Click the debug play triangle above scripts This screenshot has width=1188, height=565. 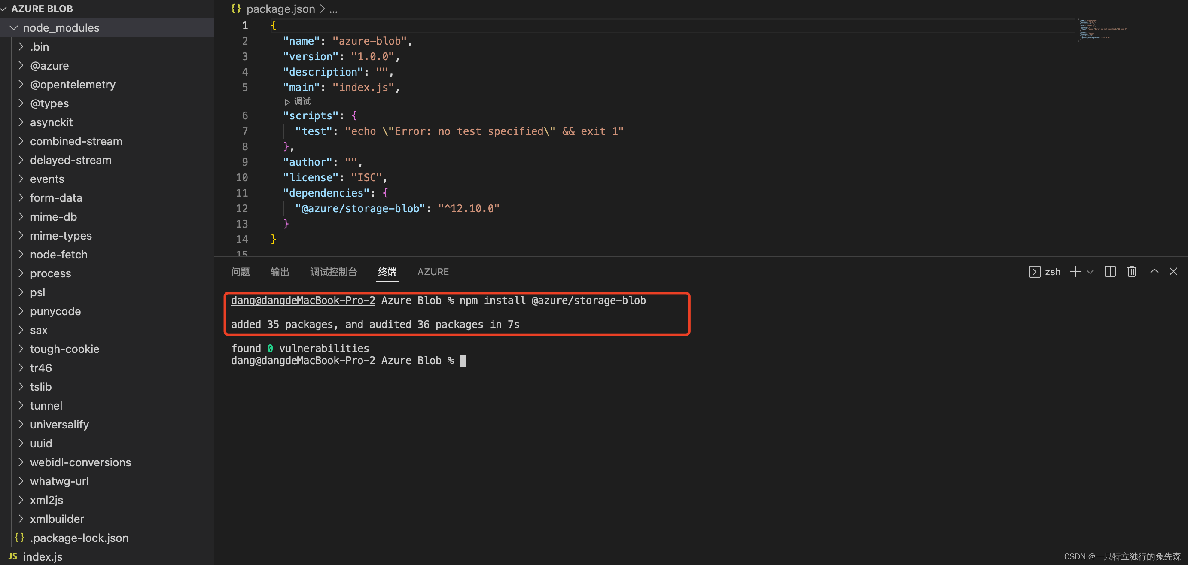point(287,102)
